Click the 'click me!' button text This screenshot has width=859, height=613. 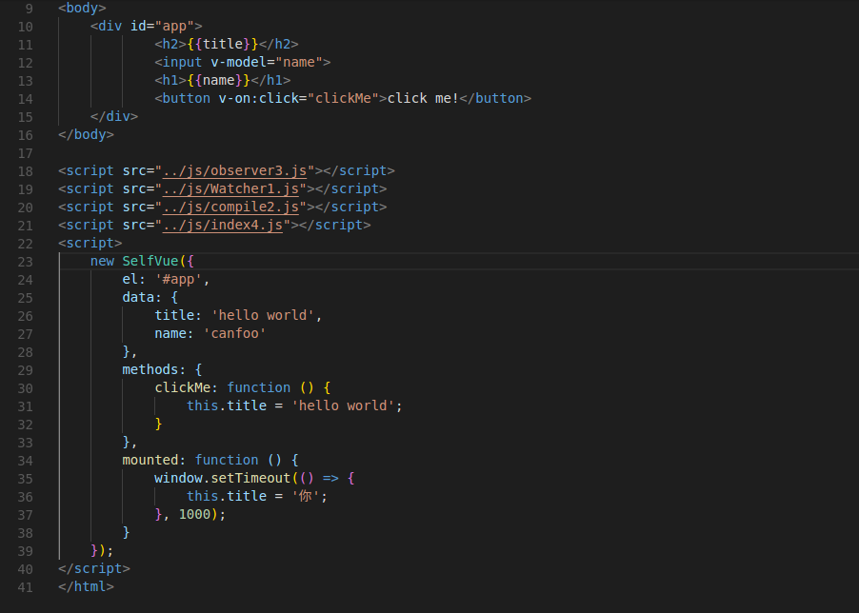[423, 99]
